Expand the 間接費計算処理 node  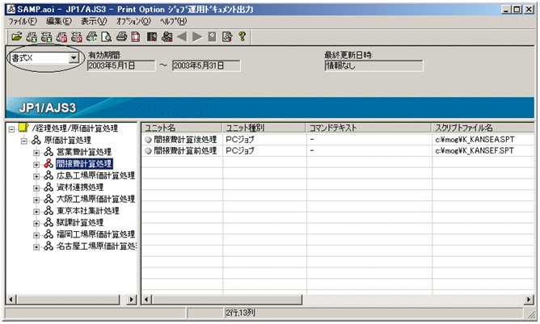pos(36,165)
